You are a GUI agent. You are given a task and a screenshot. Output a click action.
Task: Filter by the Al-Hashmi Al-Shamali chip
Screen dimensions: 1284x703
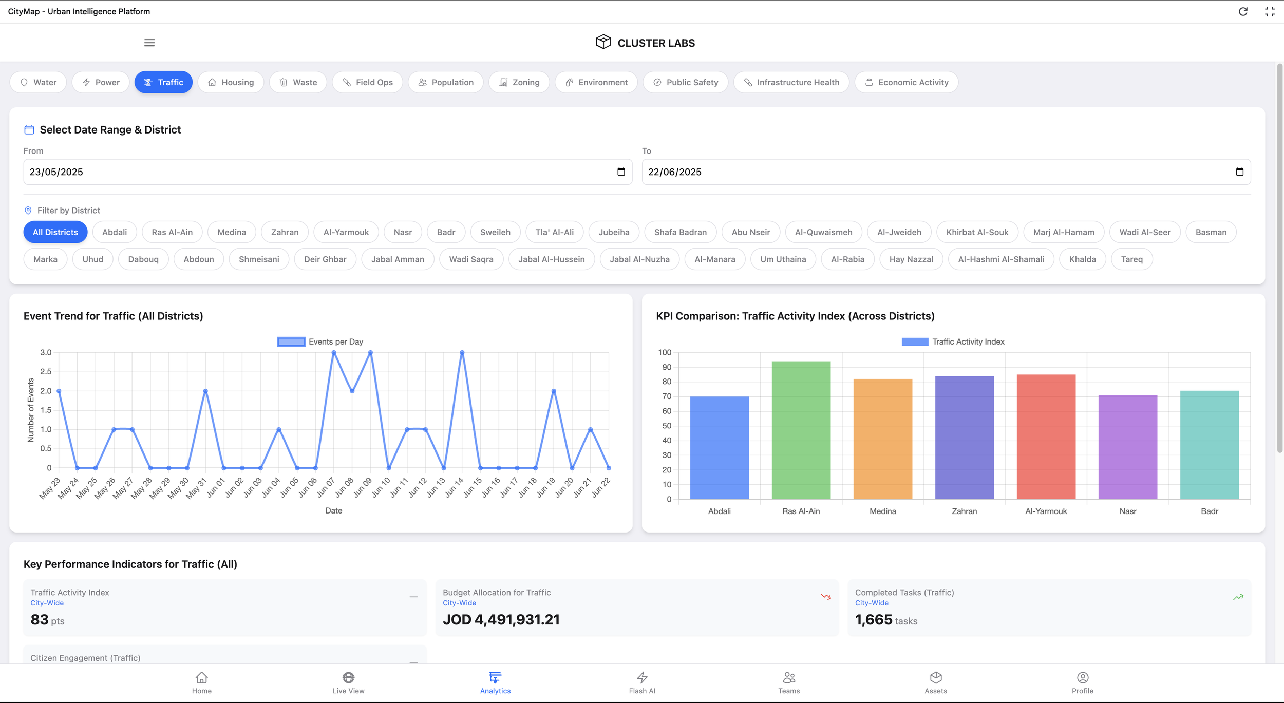[x=1001, y=259]
